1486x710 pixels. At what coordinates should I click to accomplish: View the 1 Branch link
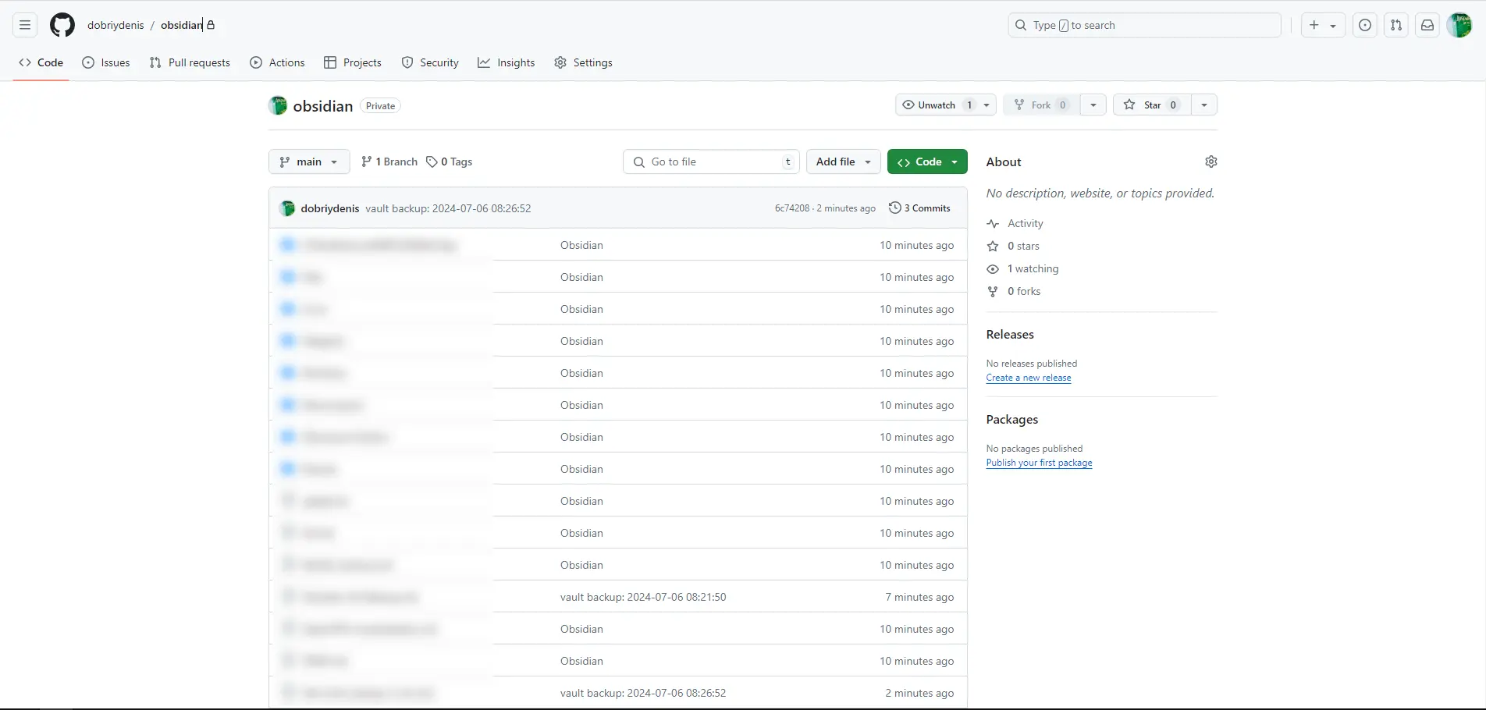tap(389, 162)
